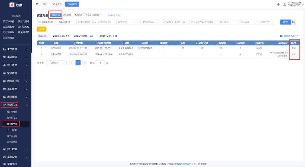Screen dimensions: 305x167
Task: Click the hamburger menu collapse icon
Action: [37, 4]
